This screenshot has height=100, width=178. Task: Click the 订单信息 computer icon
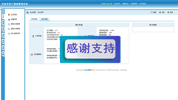click(x=33, y=36)
